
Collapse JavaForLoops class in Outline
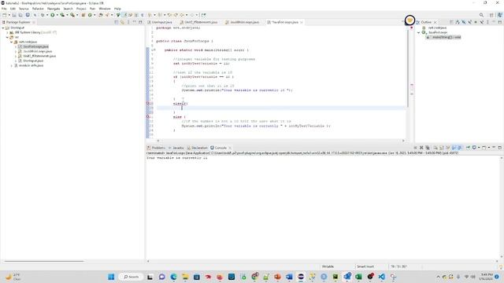[x=419, y=32]
